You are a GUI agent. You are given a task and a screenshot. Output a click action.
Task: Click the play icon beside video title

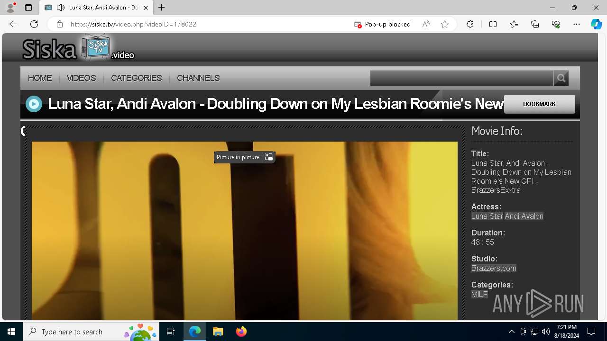pyautogui.click(x=34, y=104)
